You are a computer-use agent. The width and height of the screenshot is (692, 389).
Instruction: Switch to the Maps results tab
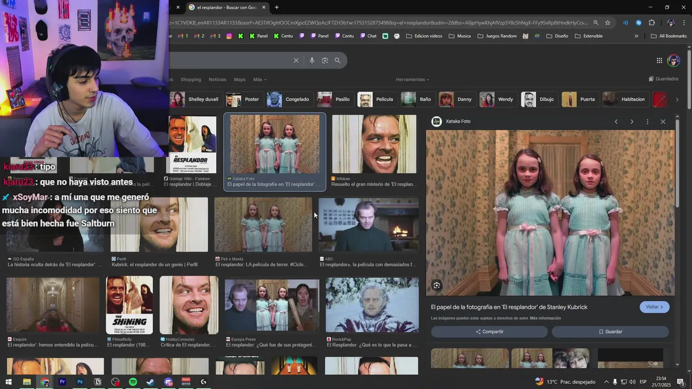click(x=239, y=79)
